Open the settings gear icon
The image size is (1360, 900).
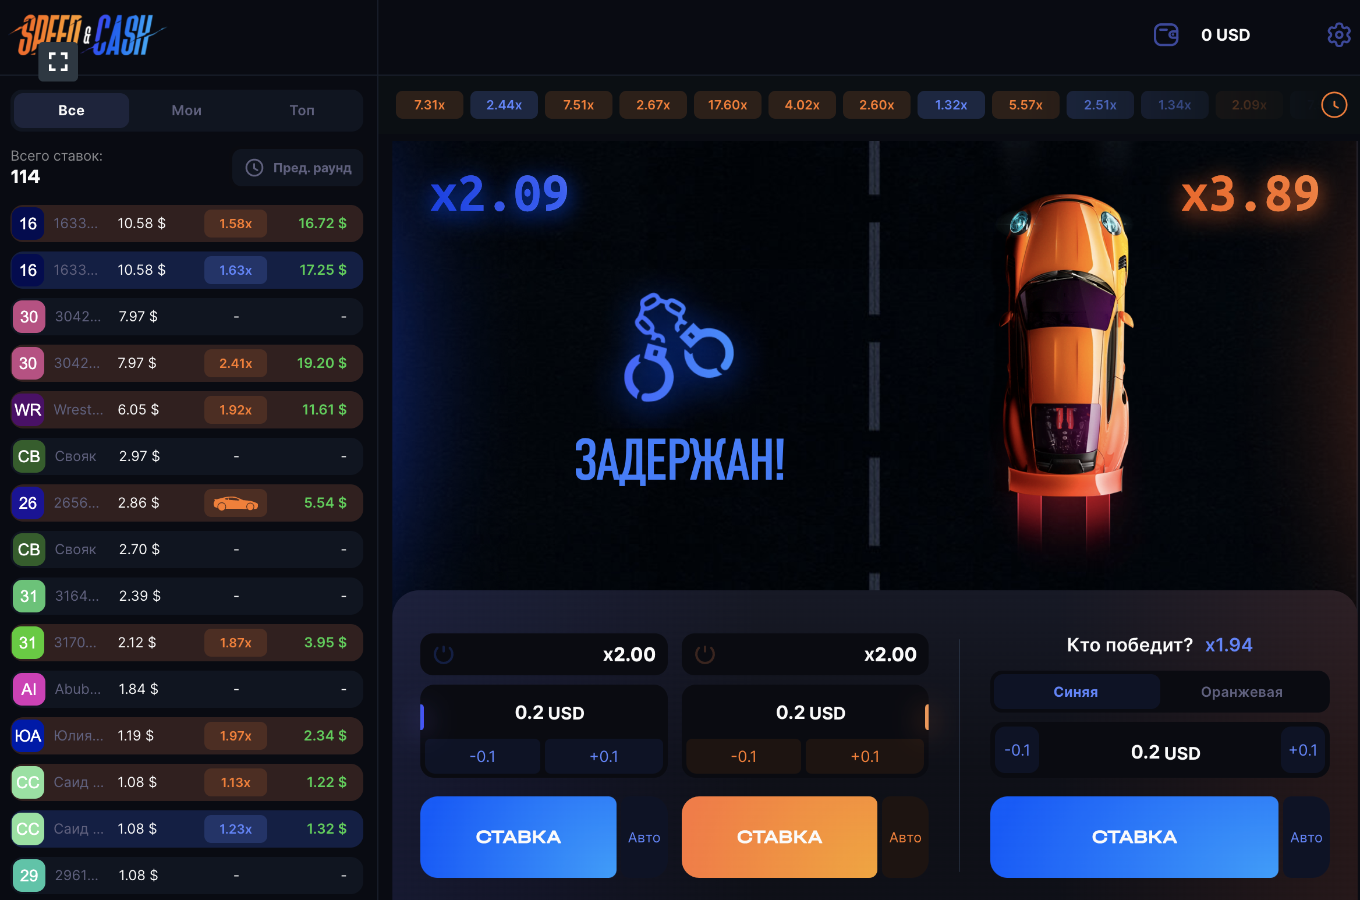tap(1338, 35)
